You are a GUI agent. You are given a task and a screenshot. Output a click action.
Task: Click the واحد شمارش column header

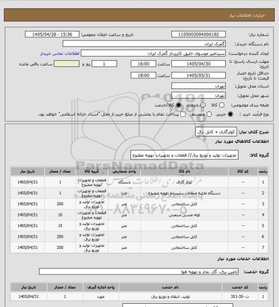124,171
